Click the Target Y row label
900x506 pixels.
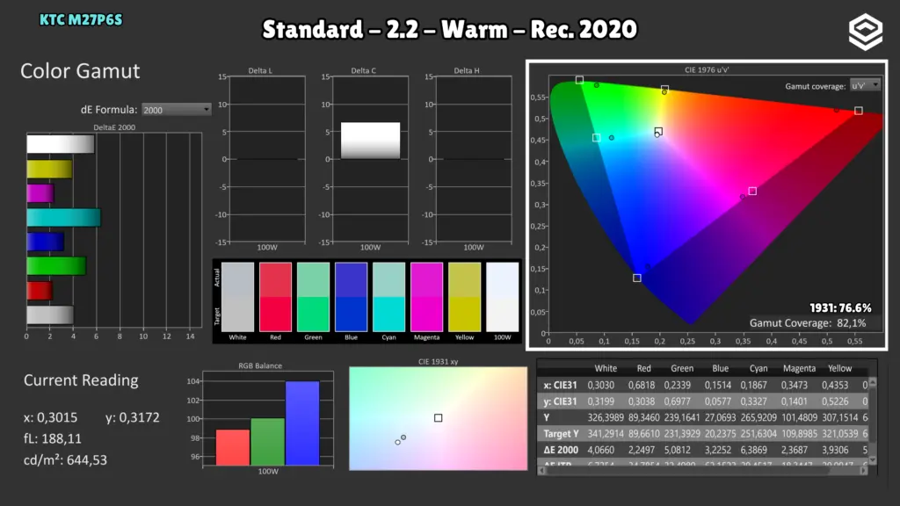(561, 434)
